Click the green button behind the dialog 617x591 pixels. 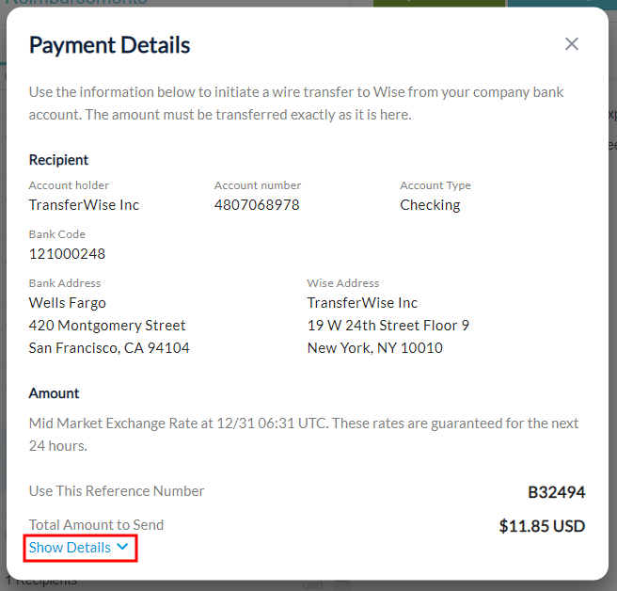click(x=439, y=4)
